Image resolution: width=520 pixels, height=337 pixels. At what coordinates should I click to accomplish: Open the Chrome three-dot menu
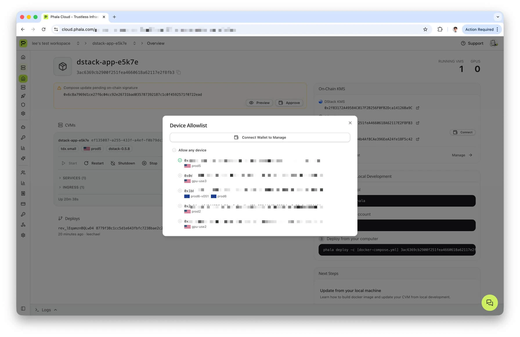(x=497, y=29)
